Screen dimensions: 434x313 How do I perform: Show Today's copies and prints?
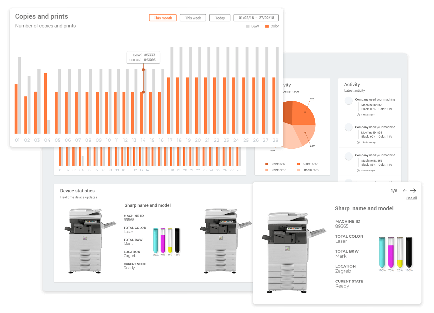tap(220, 18)
